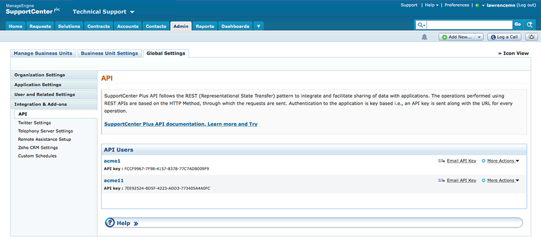Switch to Business Unit Settings tab
Image resolution: width=541 pixels, height=242 pixels.
[109, 53]
